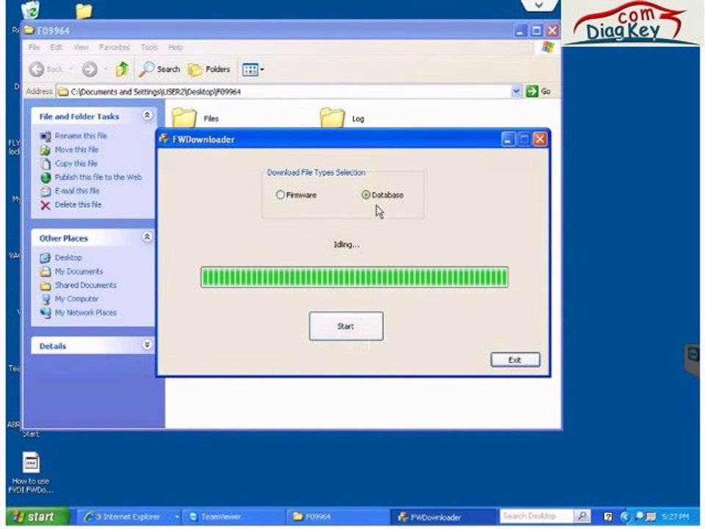This screenshot has height=529, width=705.
Task: Switch to TeamViewer from taskbar
Action: [x=233, y=517]
